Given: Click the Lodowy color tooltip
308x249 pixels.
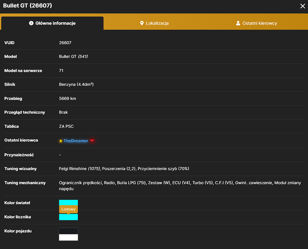Looking at the screenshot, I should [68, 209].
